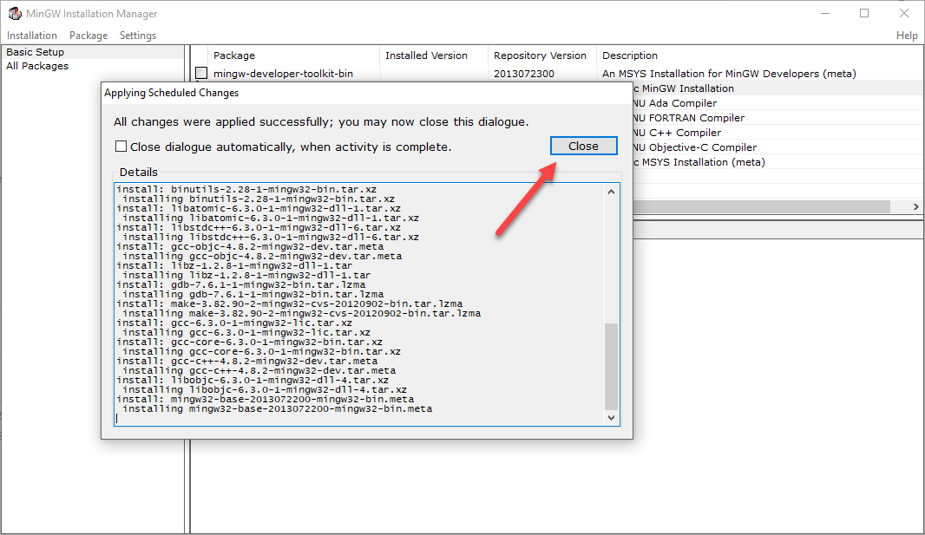
Task: Click the Description column header
Action: [x=760, y=55]
